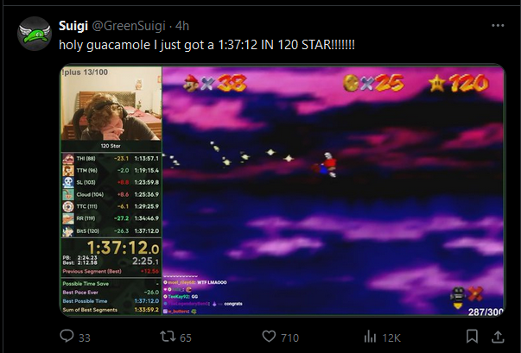Click the 120 star counter in image

click(459, 83)
